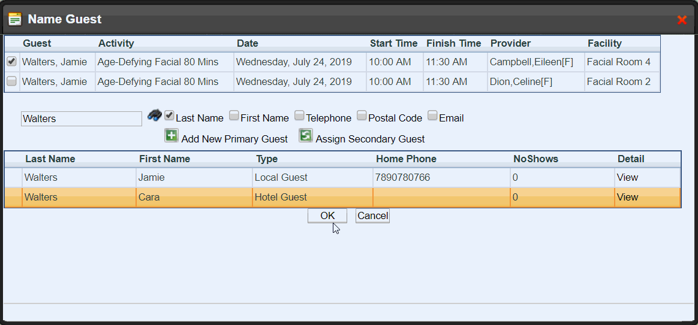This screenshot has width=698, height=325.
Task: Check the Dion, Celine appointment row checkbox
Action: click(11, 81)
